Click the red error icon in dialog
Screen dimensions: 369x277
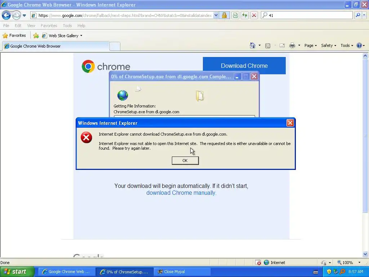pyautogui.click(x=86, y=137)
